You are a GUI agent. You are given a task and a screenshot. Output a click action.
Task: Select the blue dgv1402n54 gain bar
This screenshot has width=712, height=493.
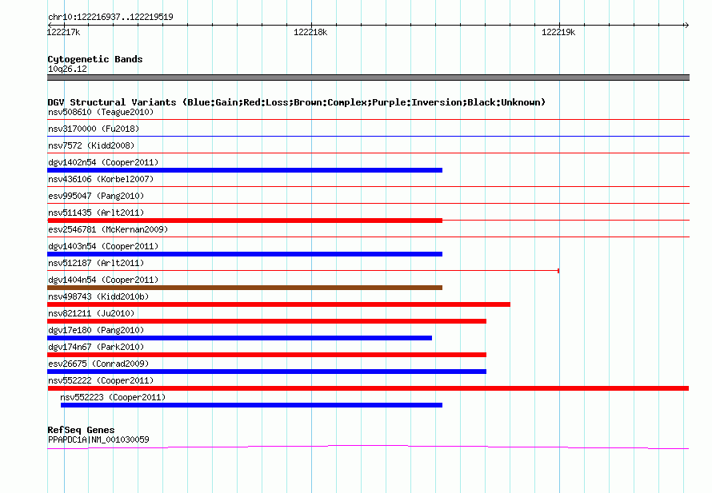[x=245, y=170]
